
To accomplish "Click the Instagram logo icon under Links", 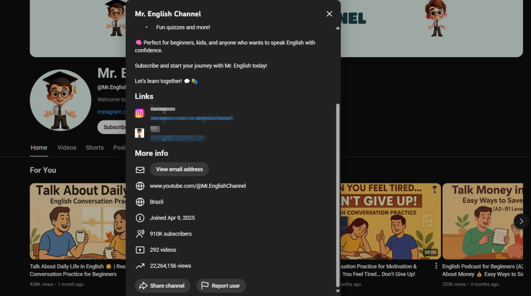I will point(140,113).
